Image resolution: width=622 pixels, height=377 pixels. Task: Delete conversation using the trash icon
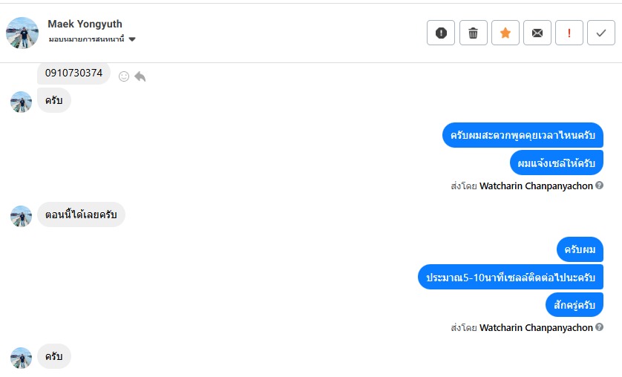473,33
